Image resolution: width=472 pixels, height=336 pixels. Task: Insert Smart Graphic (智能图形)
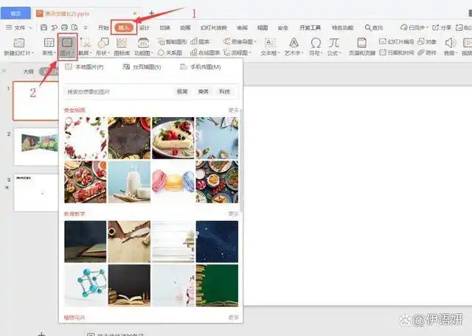[172, 41]
